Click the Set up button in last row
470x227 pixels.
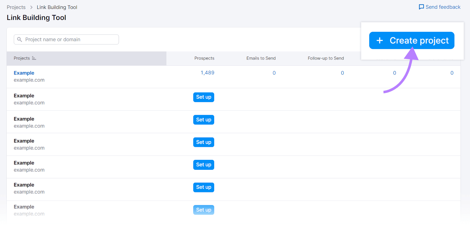[x=204, y=210]
